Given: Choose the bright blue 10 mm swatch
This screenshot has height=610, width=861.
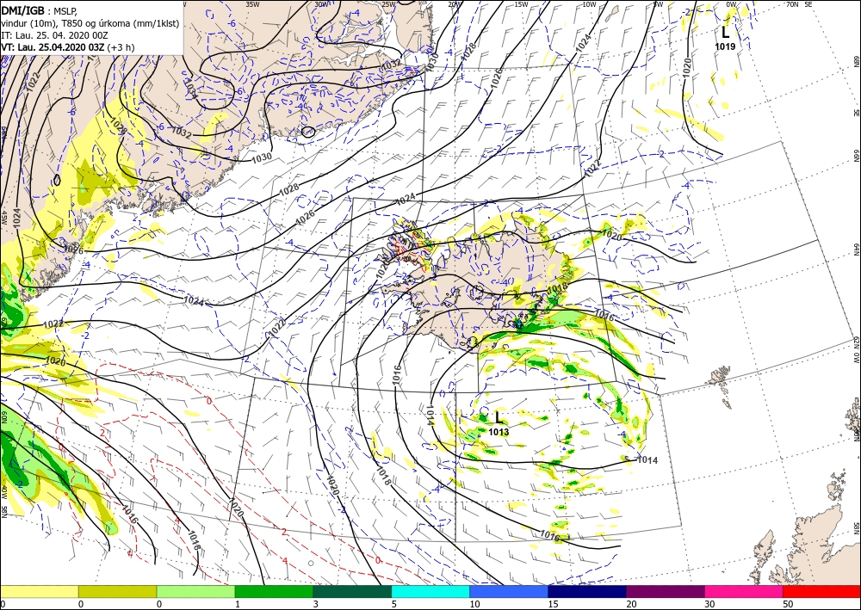Looking at the screenshot, I should [509, 591].
